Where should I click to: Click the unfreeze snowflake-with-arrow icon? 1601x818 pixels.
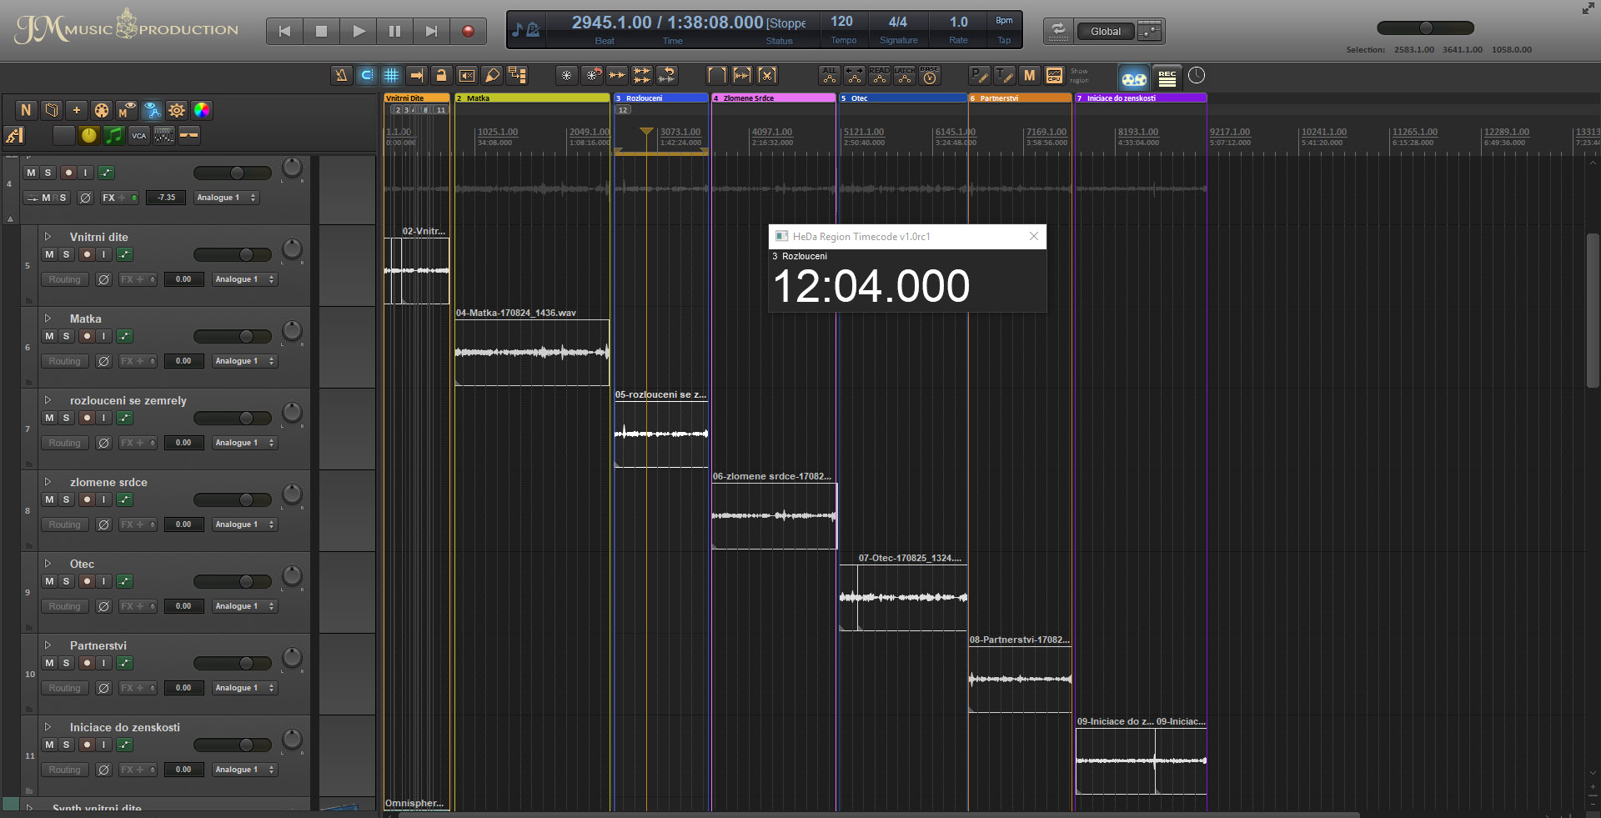coord(592,76)
